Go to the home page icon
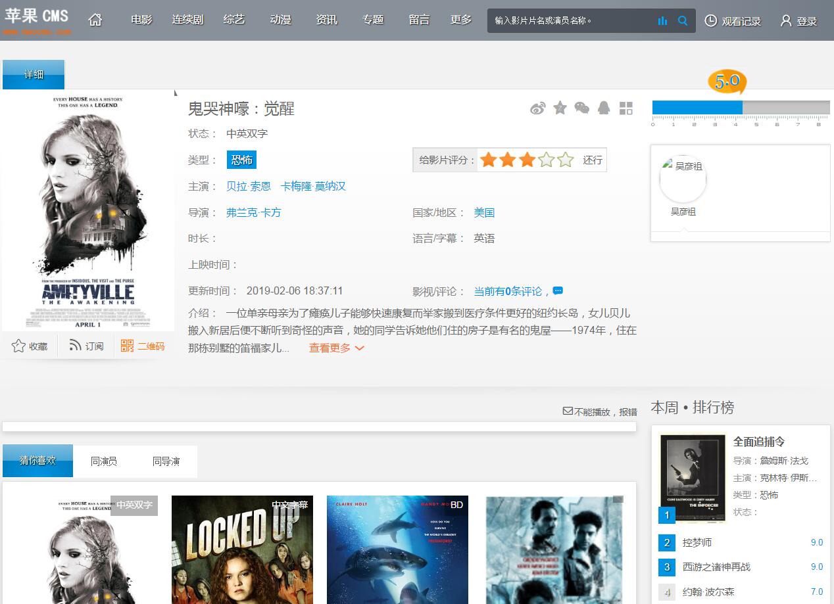Screen dimensions: 834x604 coord(95,20)
